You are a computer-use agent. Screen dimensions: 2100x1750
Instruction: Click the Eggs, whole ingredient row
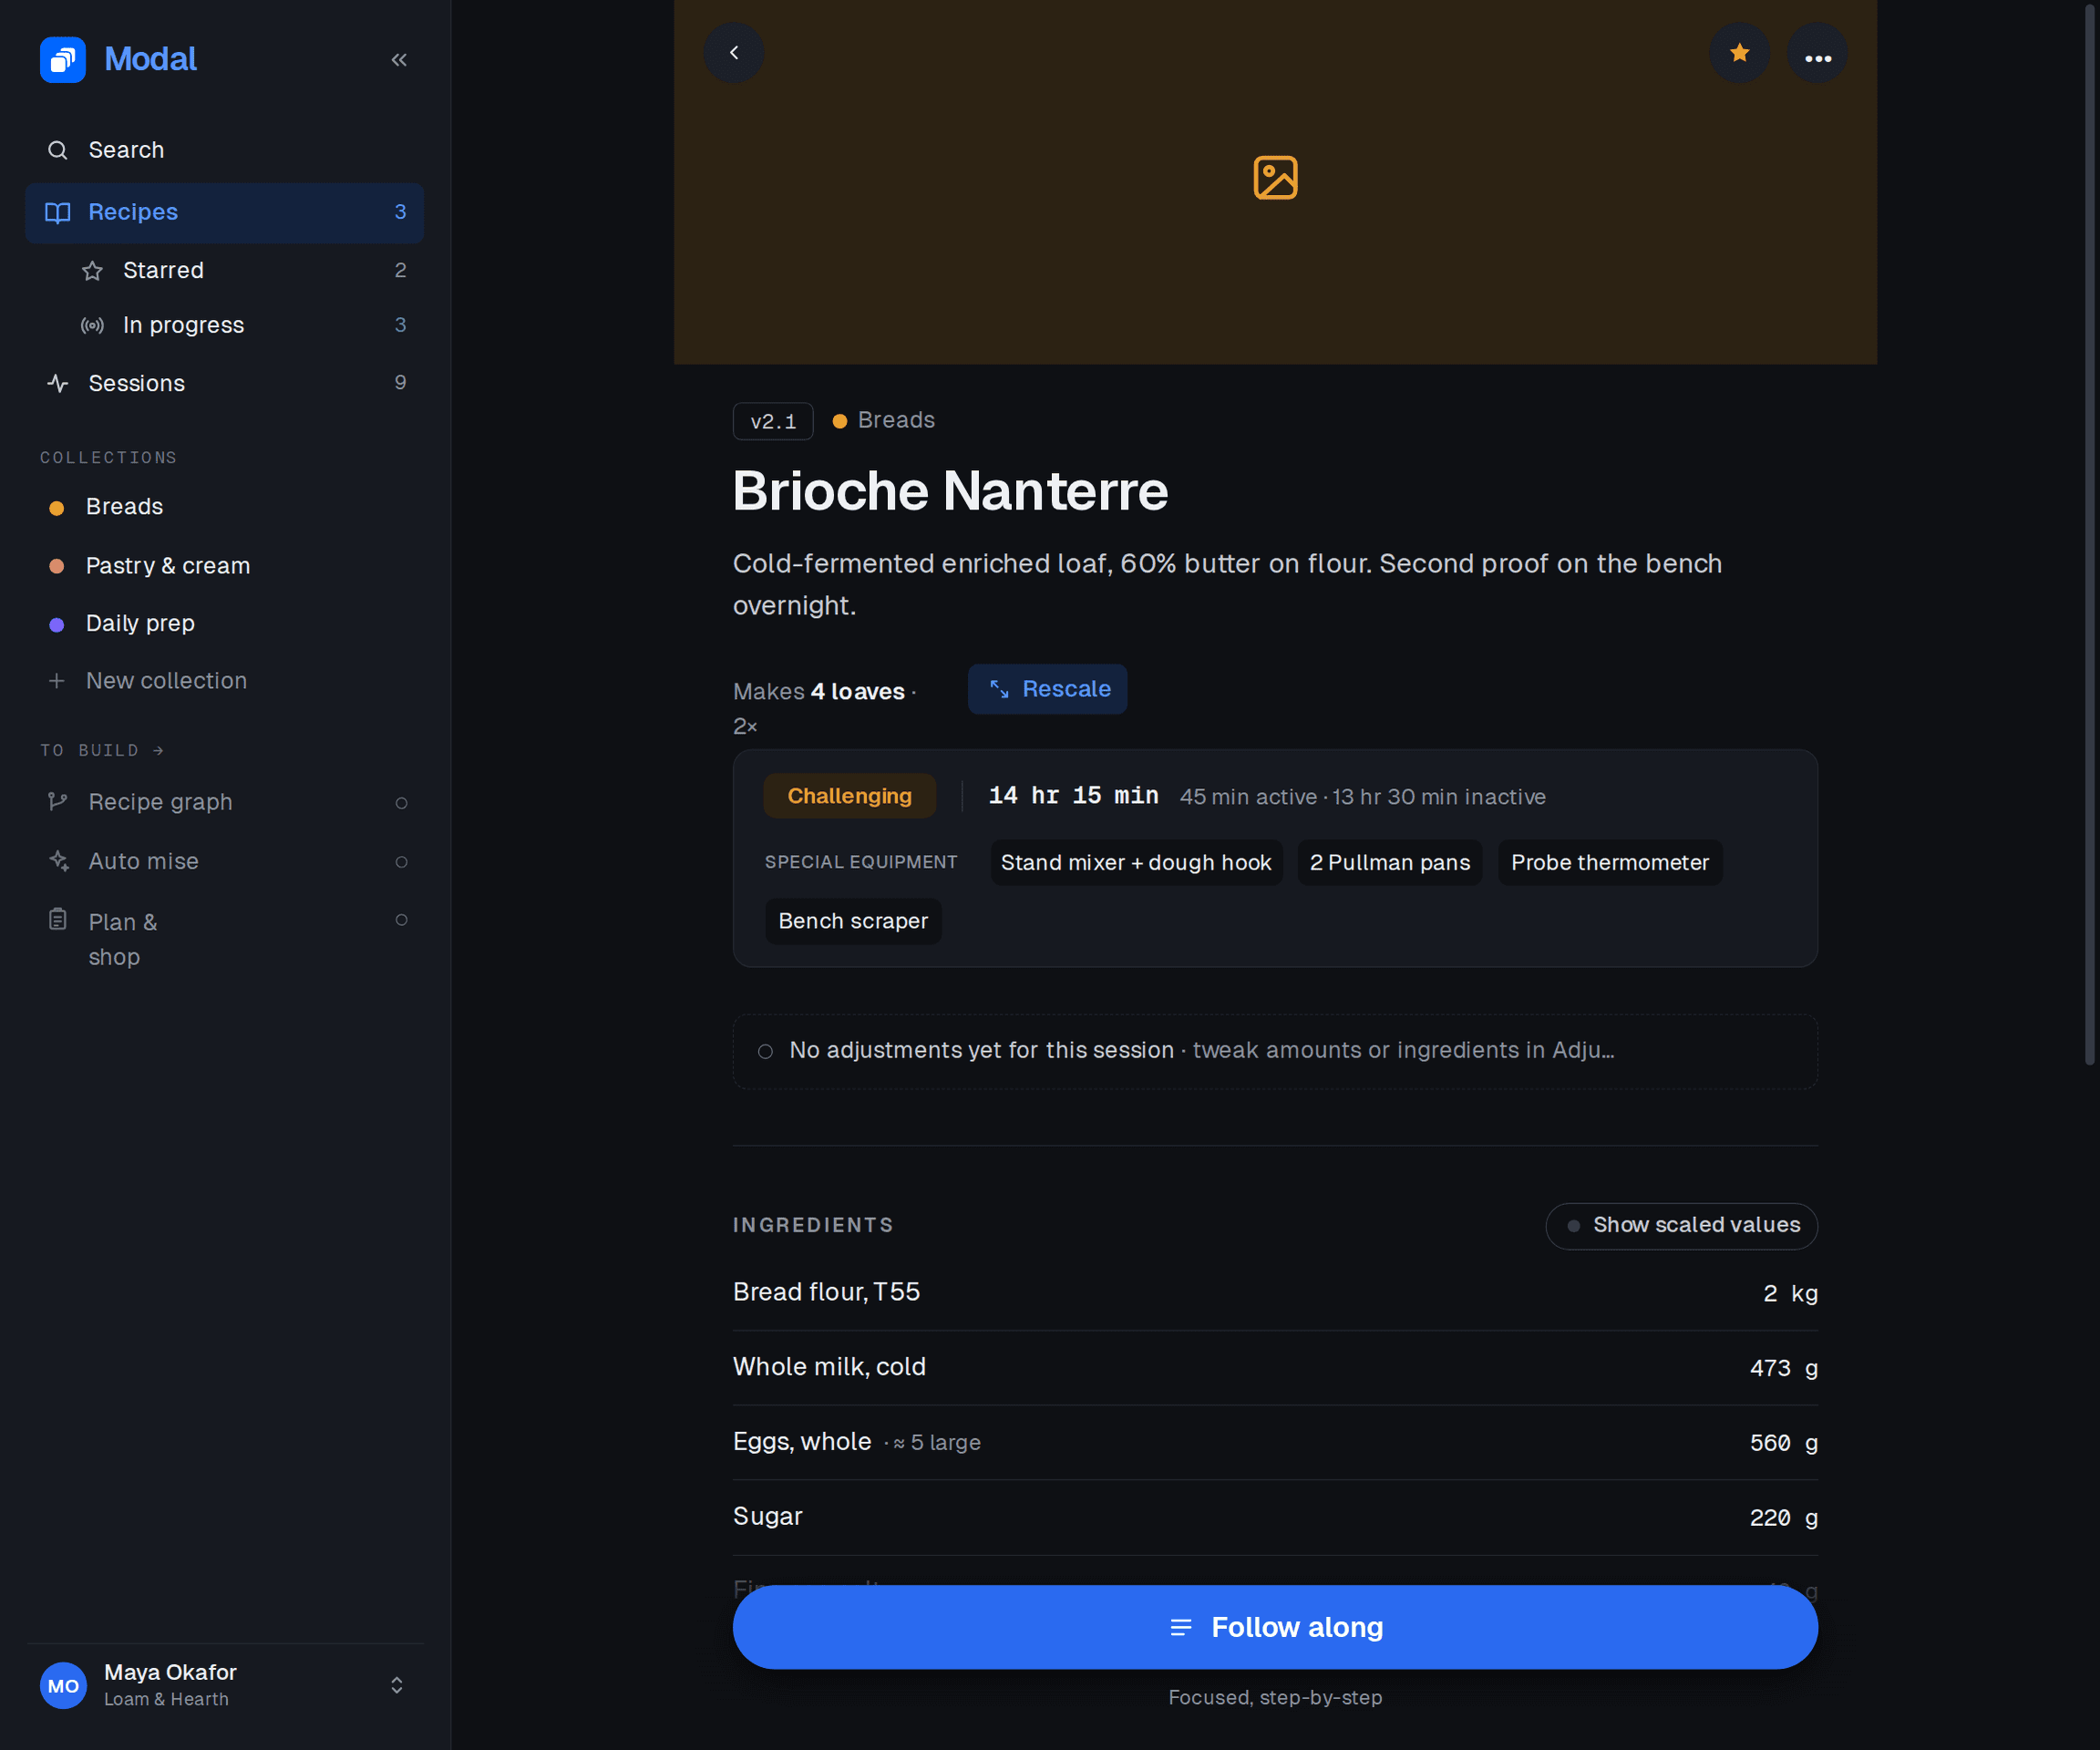pos(1275,1442)
